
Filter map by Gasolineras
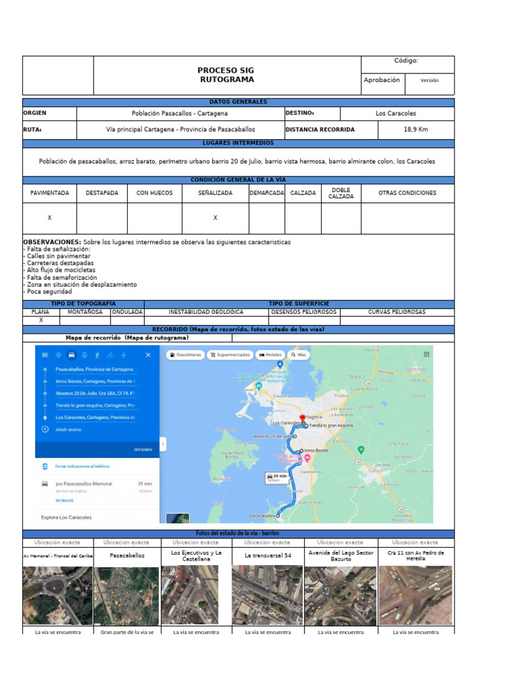(186, 355)
